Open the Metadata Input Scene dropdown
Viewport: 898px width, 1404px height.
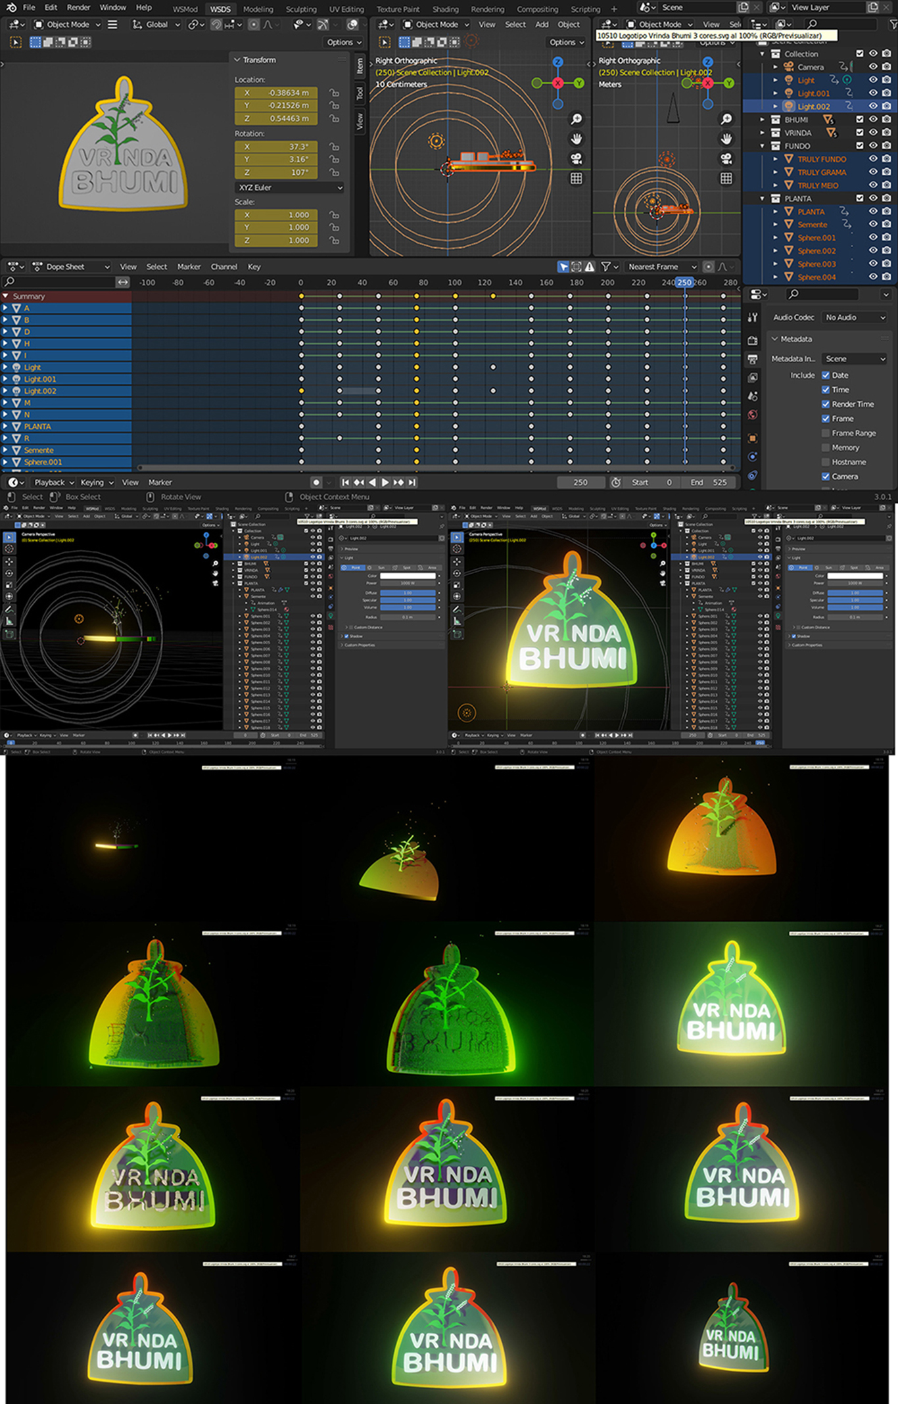[x=855, y=359]
